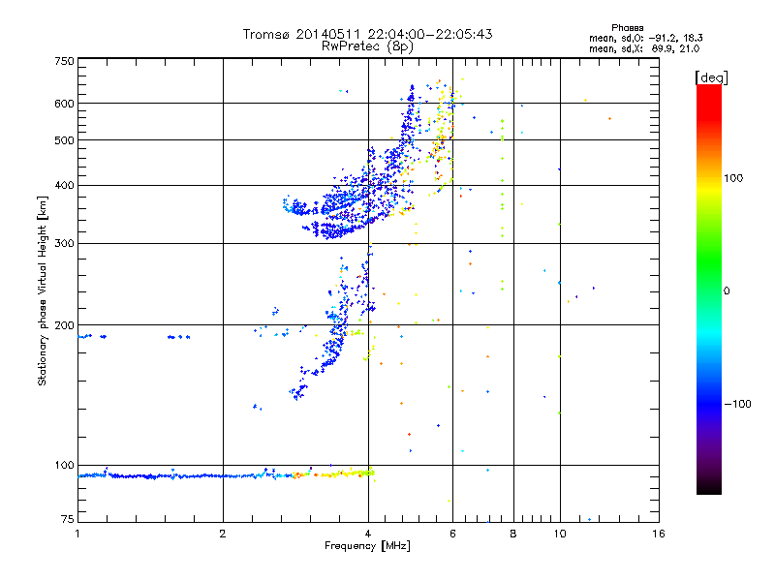The image size is (775, 581).
Task: Click the '750' y-axis tick label
Action: [64, 61]
